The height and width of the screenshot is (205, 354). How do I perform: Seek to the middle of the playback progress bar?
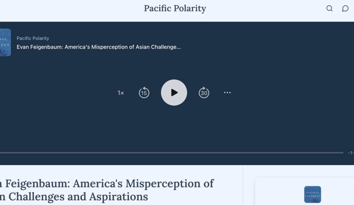(x=172, y=153)
